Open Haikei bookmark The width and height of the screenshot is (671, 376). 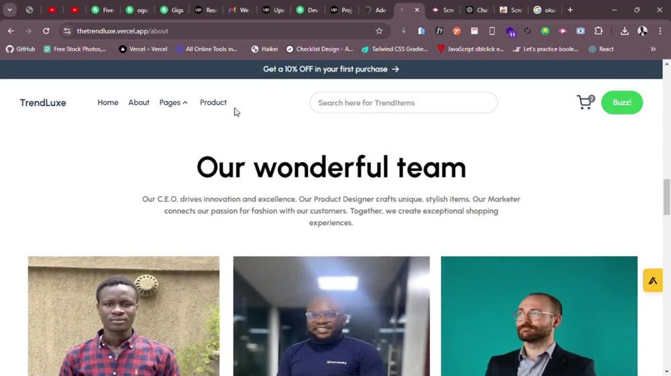click(264, 49)
